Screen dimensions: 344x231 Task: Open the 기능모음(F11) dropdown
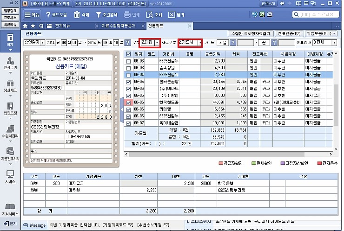point(321,33)
